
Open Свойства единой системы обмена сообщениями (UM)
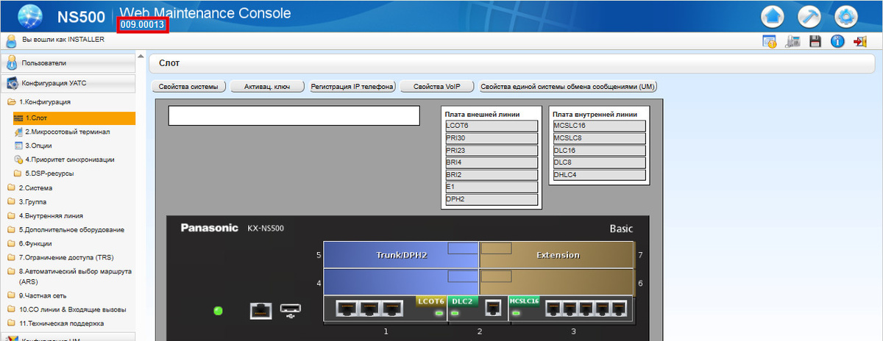point(567,87)
